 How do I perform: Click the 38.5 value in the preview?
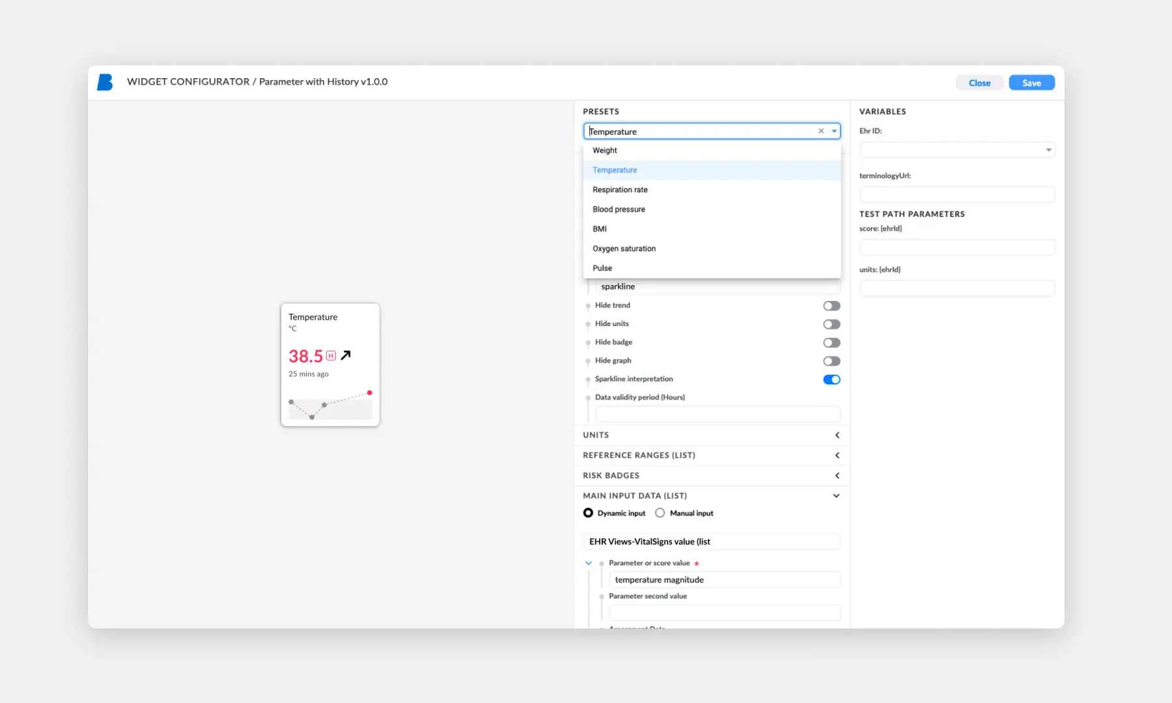pos(305,356)
